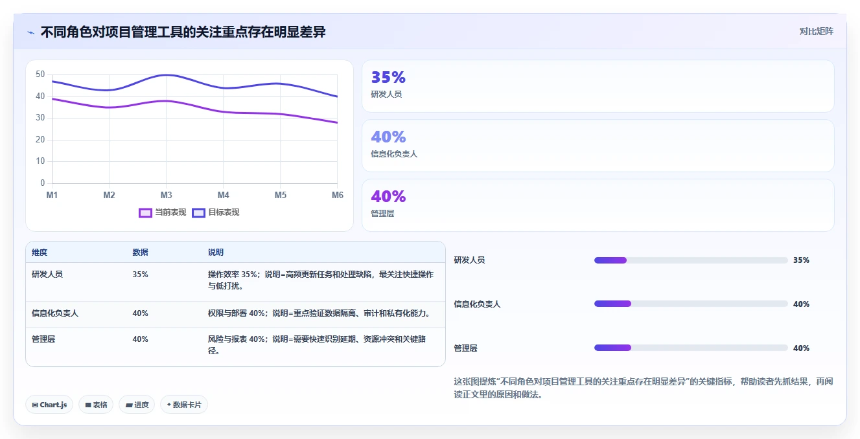This screenshot has height=439, width=860.
Task: Click the M2 axis label on chart
Action: click(x=109, y=195)
